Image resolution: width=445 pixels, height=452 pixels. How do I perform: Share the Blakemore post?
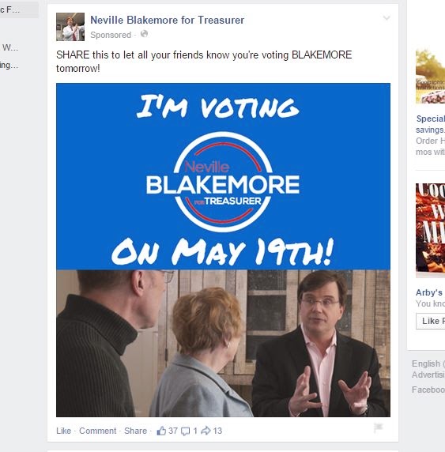pyautogui.click(x=135, y=431)
